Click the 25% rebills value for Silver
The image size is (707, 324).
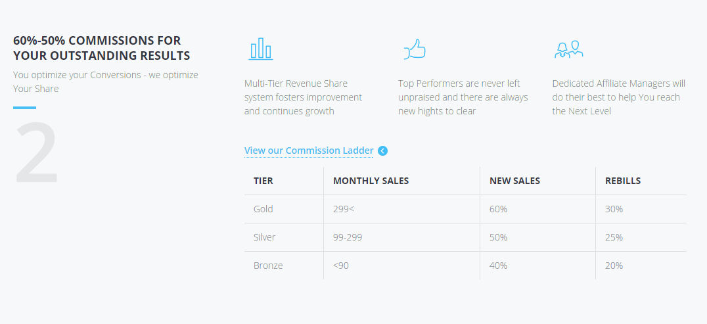(614, 237)
